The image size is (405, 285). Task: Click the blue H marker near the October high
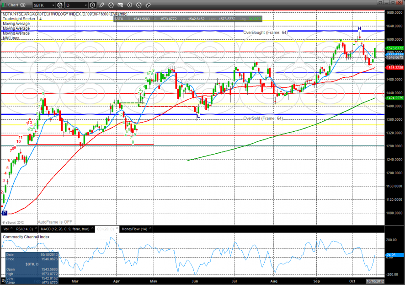[x=359, y=28]
